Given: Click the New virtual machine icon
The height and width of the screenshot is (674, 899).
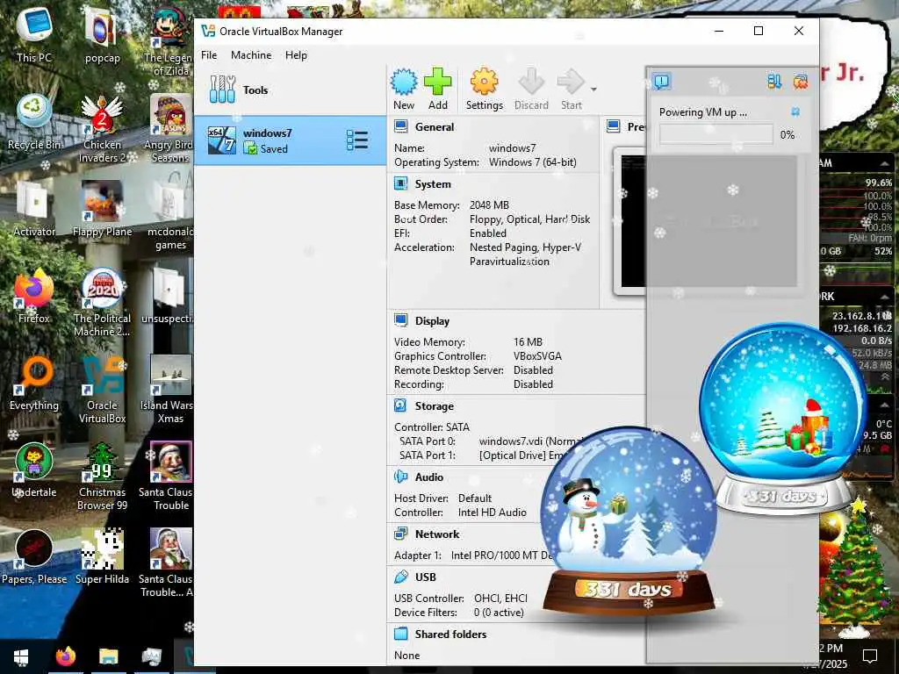Looking at the screenshot, I should click(x=404, y=82).
